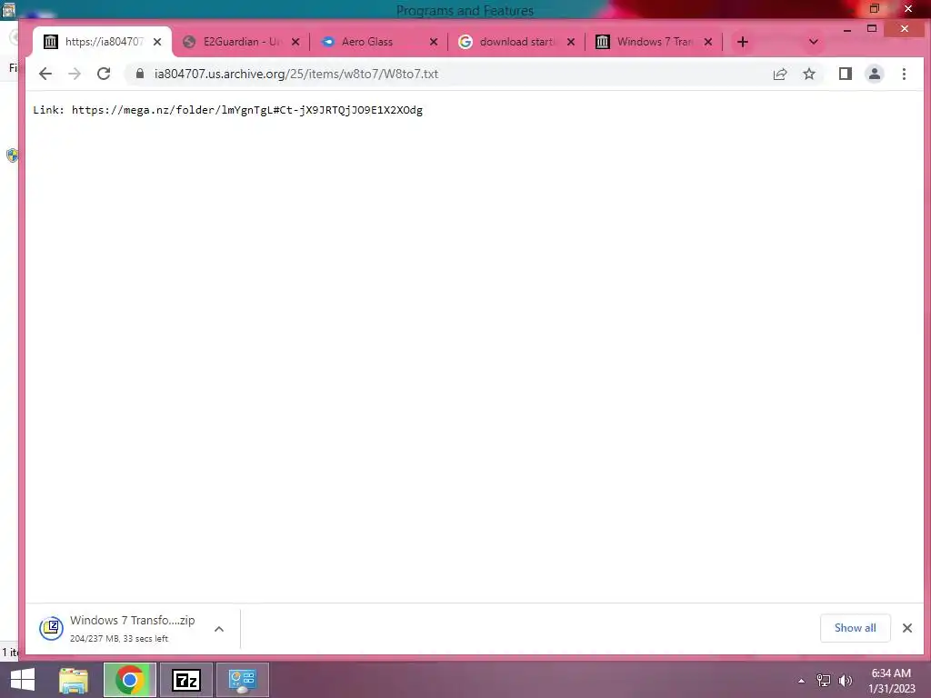Click the forward navigation arrow
The height and width of the screenshot is (698, 931).
coord(75,74)
